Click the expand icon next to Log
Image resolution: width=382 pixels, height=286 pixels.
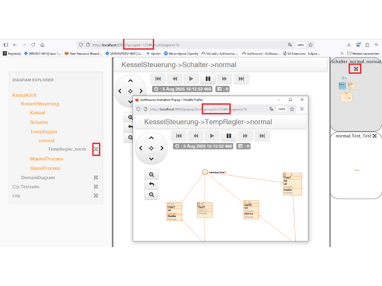pyautogui.click(x=96, y=195)
